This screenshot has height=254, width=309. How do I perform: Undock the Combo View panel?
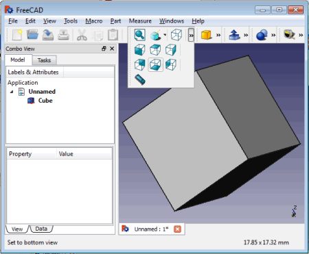[104, 49]
